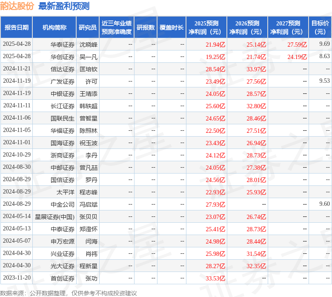Click 2027预测净利润 column header
The image size is (332, 297).
click(288, 28)
